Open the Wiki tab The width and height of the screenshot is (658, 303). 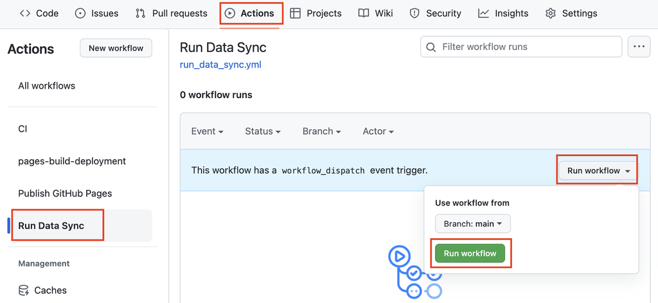pos(375,13)
